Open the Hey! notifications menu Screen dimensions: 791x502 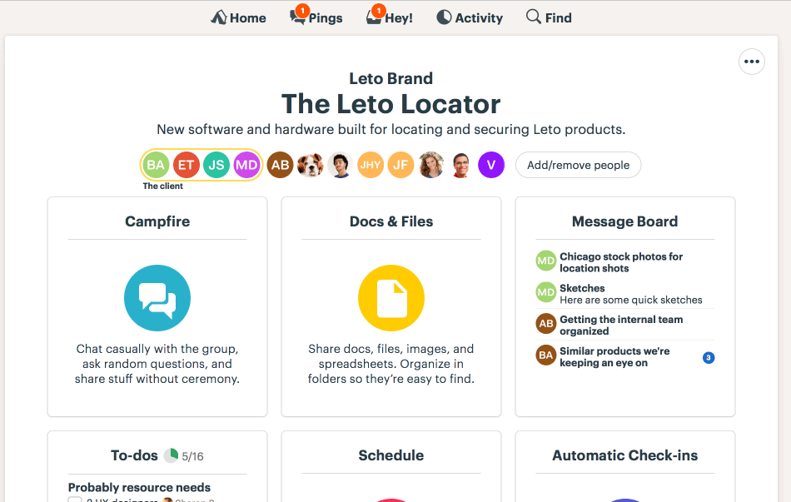pos(390,17)
